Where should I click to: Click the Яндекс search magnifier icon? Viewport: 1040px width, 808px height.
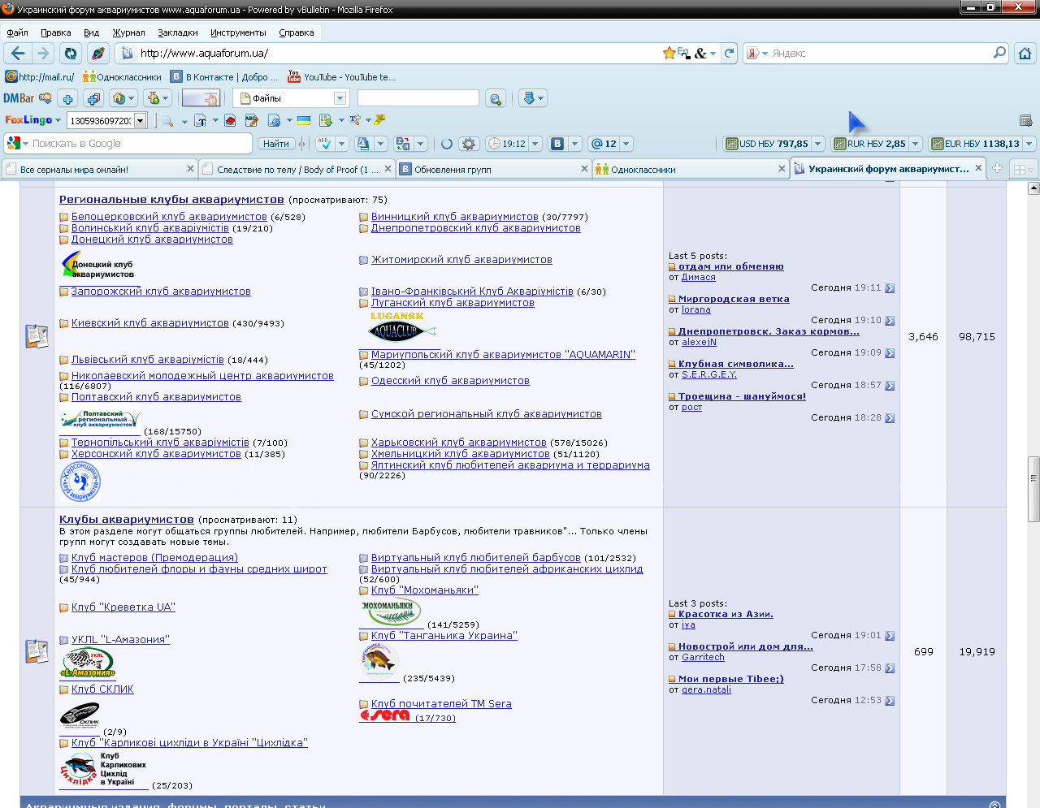[999, 54]
